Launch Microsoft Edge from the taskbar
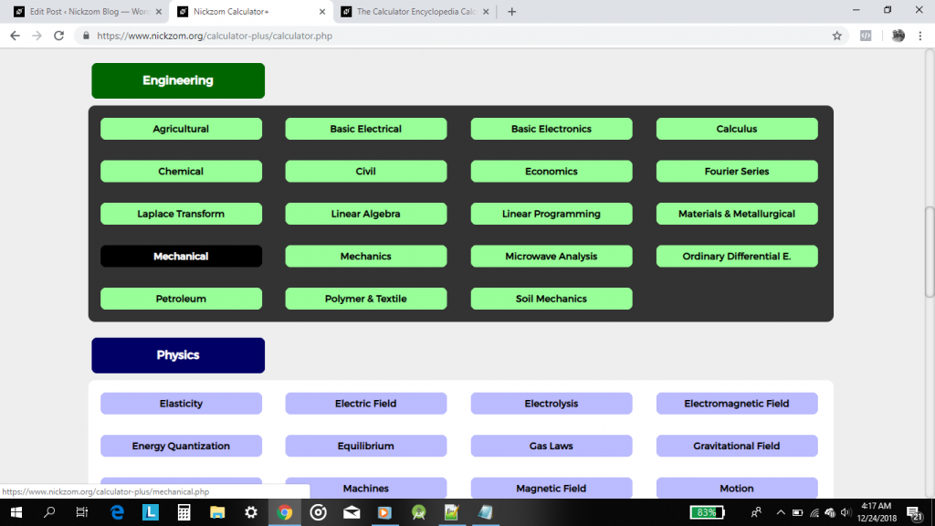Screen dimensions: 935x526 pos(117,512)
